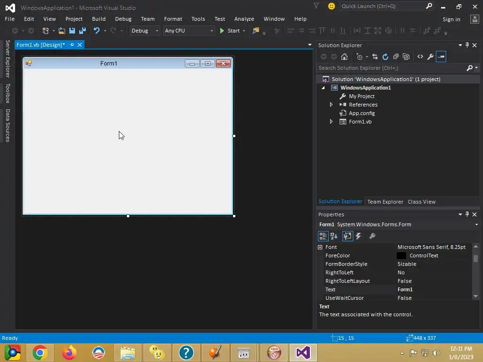
Task: Click the Open File toolbar icon
Action: click(x=62, y=31)
